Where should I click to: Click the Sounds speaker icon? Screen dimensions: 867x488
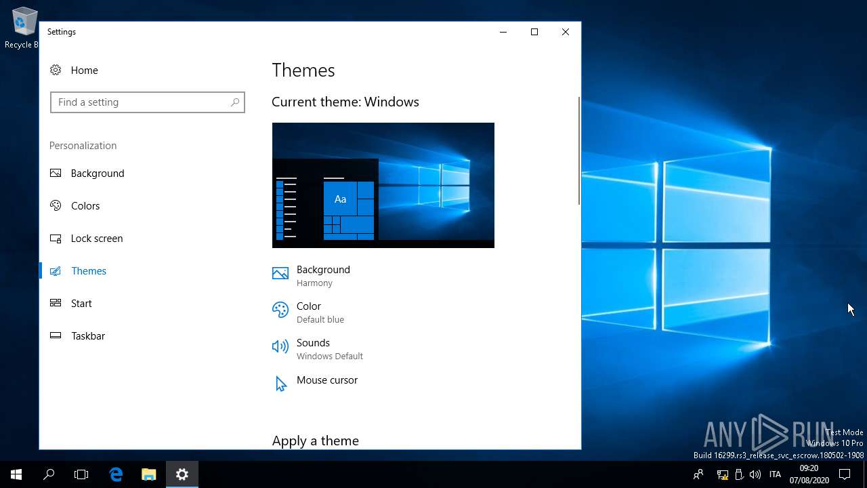click(x=280, y=346)
